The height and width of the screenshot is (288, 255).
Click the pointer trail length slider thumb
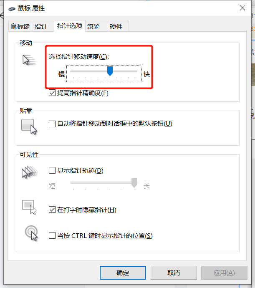coord(134,183)
